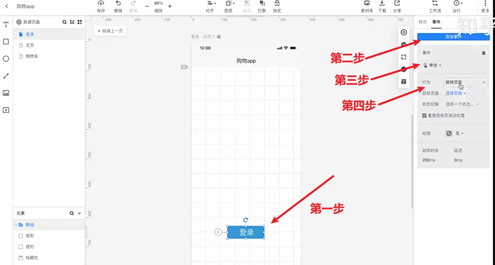Open the 跳转页面 action dropdown
Screen dimensions: 495x265
pyautogui.click(x=465, y=82)
